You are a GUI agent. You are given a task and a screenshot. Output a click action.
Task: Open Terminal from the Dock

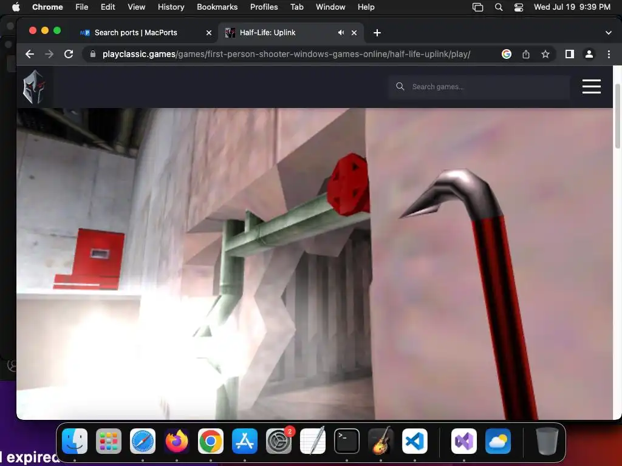347,441
